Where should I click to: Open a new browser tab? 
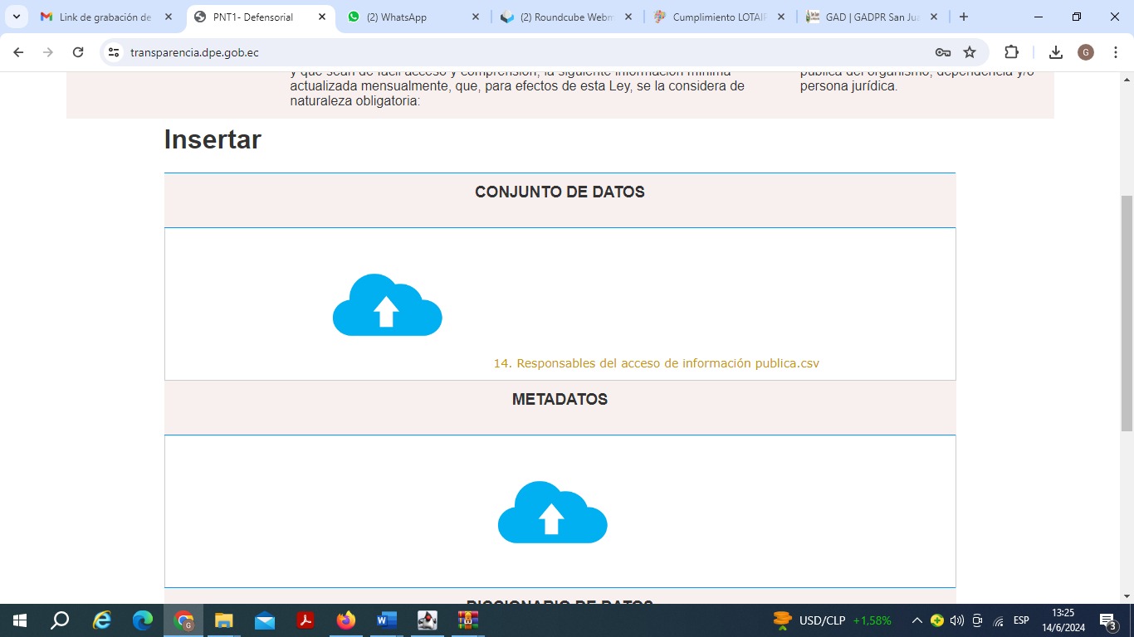point(963,17)
